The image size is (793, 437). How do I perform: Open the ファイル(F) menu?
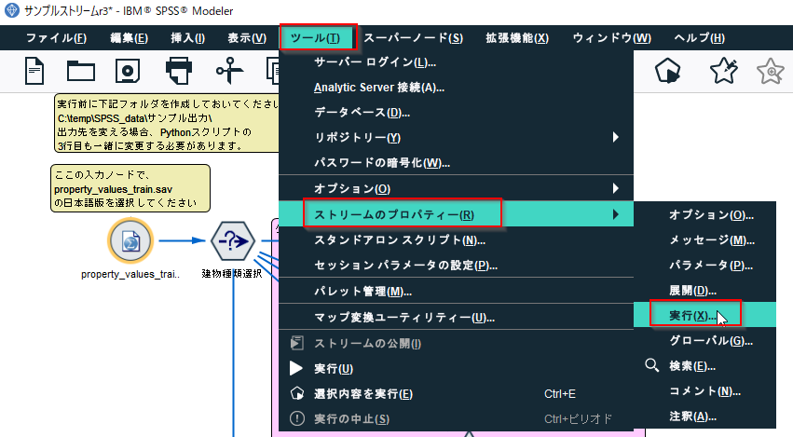56,38
